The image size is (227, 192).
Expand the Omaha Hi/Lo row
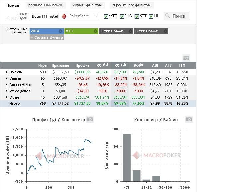click(x=7, y=85)
